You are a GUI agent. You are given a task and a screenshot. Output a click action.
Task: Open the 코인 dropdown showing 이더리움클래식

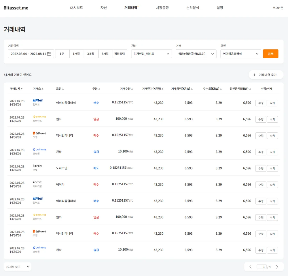(240, 54)
